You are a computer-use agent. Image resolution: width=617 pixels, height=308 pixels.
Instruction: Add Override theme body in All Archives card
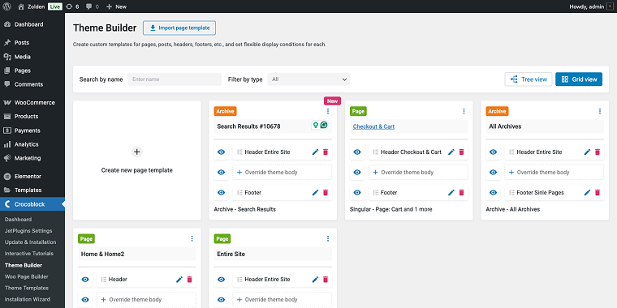554,172
